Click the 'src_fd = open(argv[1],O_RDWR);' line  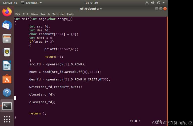(x=57, y=64)
